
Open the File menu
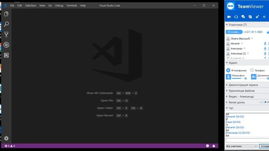[12, 5]
